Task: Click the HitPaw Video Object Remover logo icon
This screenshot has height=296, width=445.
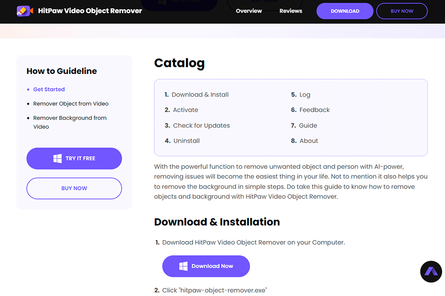Action: (x=24, y=11)
